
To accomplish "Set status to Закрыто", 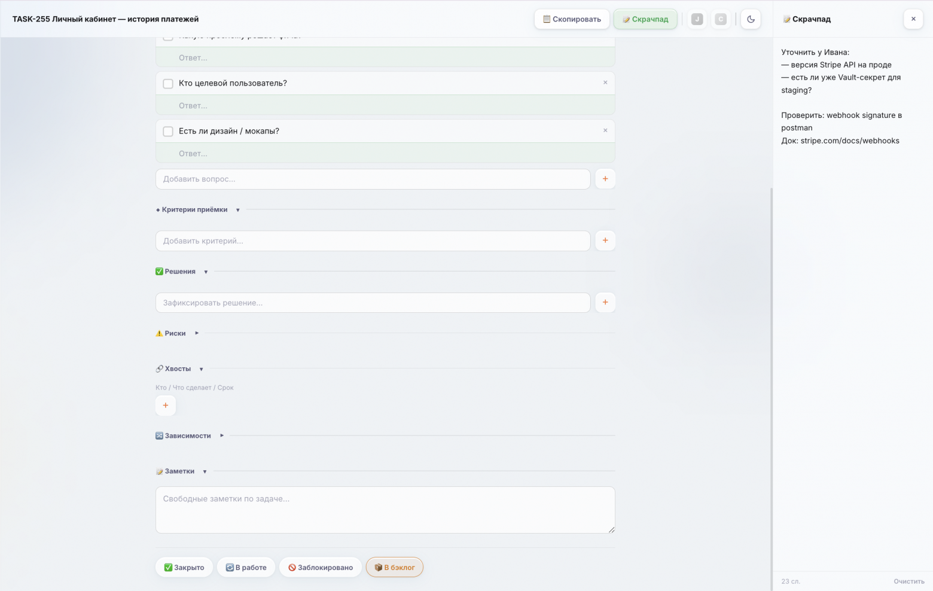I will pos(184,567).
